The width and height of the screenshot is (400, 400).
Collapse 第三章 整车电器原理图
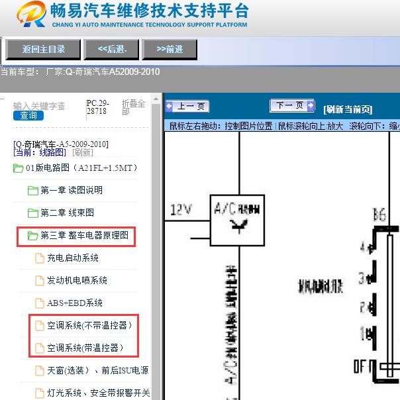[85, 235]
